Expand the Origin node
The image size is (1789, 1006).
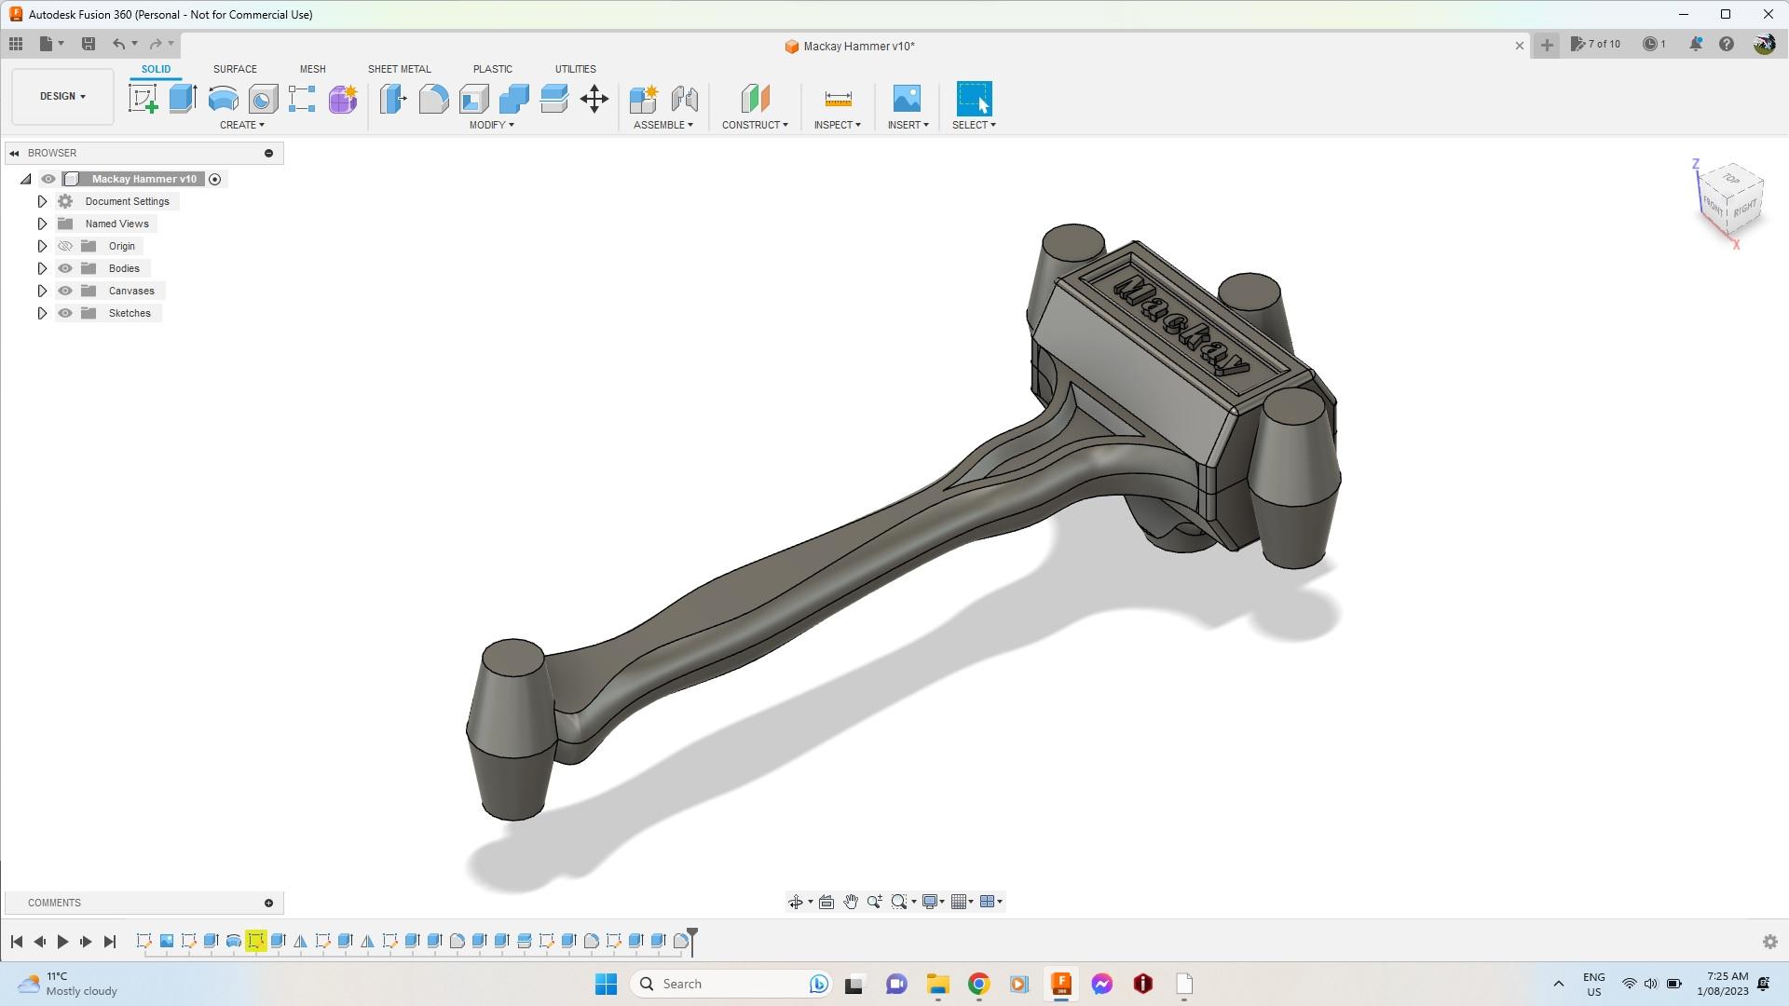42,246
